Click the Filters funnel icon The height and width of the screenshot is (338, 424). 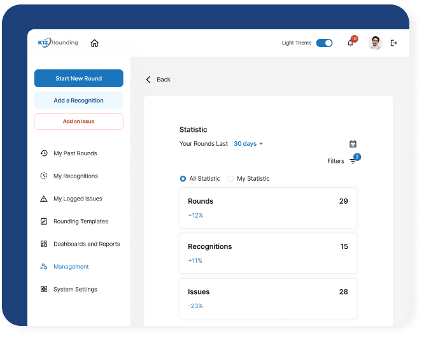pos(353,162)
